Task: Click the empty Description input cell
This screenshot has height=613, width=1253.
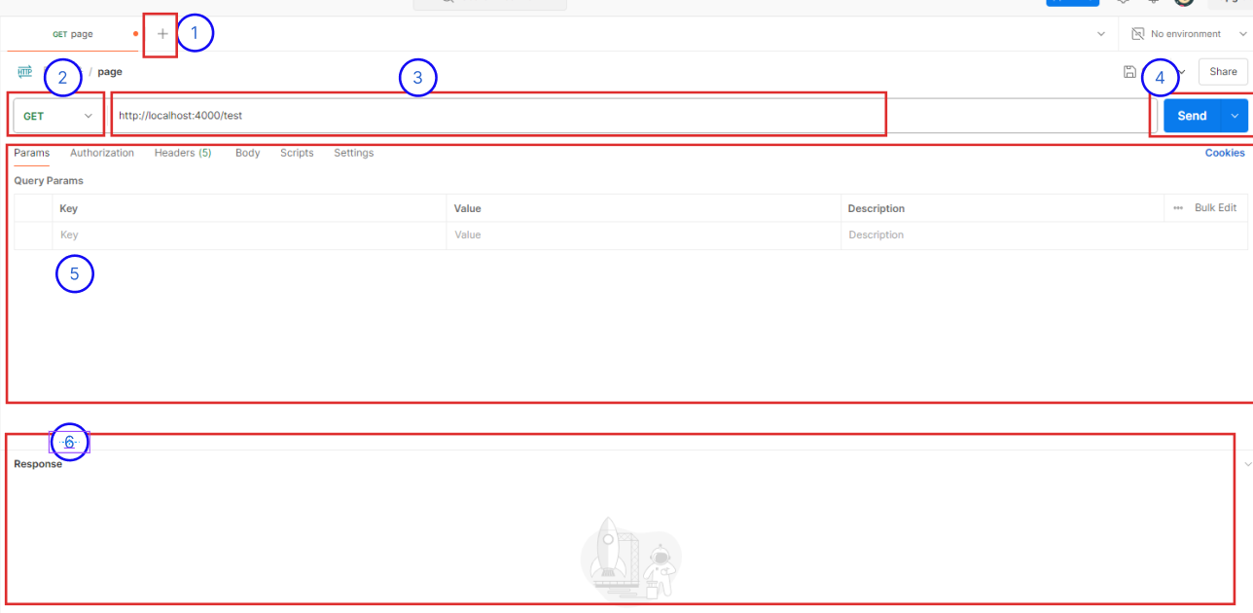Action: pyautogui.click(x=1044, y=235)
